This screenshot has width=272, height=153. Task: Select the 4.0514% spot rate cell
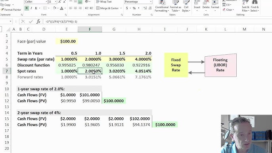click(139, 71)
